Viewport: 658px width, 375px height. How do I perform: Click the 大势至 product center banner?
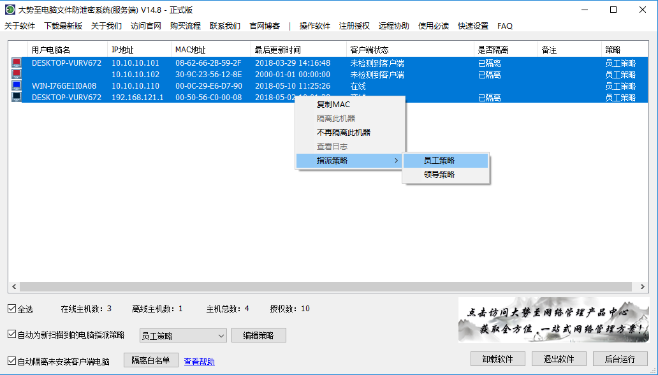pyautogui.click(x=554, y=320)
